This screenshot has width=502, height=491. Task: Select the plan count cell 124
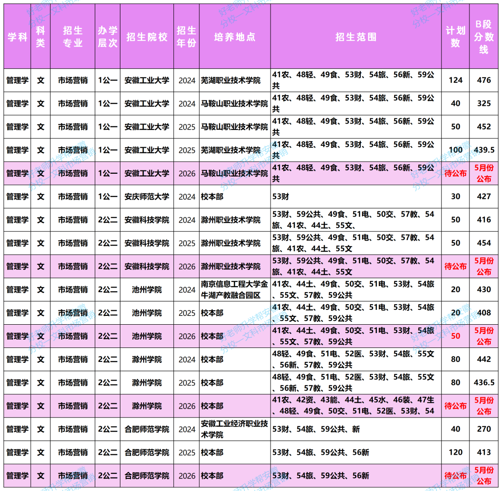[x=455, y=80]
